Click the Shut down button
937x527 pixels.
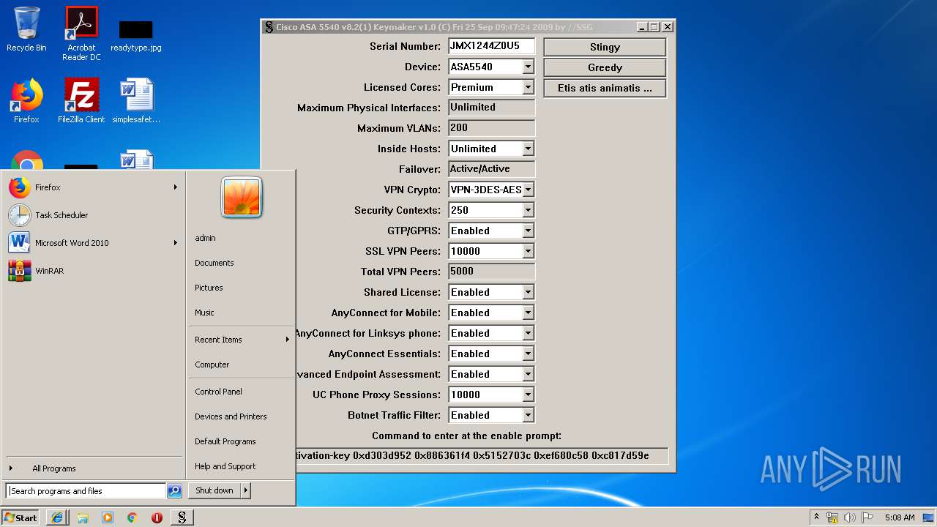pyautogui.click(x=214, y=490)
